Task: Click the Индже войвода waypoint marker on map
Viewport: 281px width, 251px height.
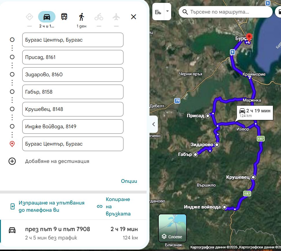Action: pyautogui.click(x=225, y=207)
